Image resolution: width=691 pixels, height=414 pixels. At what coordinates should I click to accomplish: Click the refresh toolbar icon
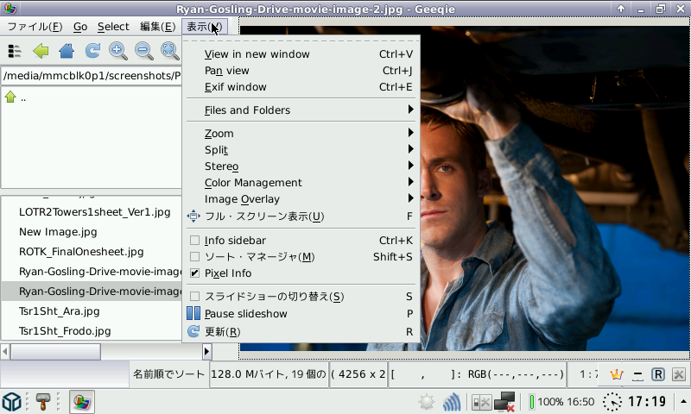(x=92, y=51)
